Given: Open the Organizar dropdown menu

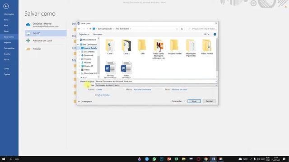Looking at the screenshot, I should pyautogui.click(x=84, y=34).
